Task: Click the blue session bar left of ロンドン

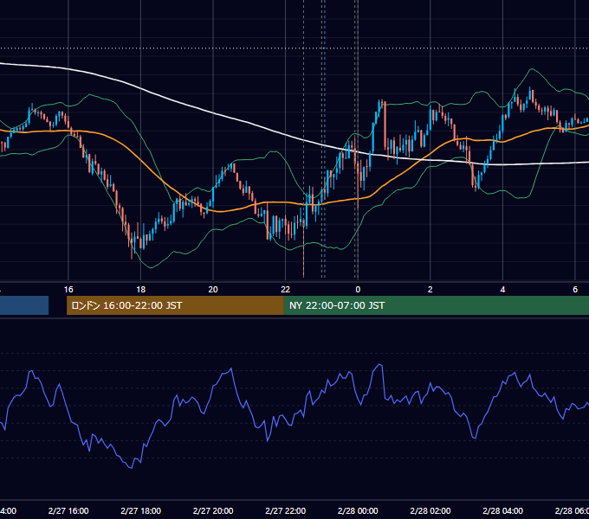Action: tap(24, 305)
